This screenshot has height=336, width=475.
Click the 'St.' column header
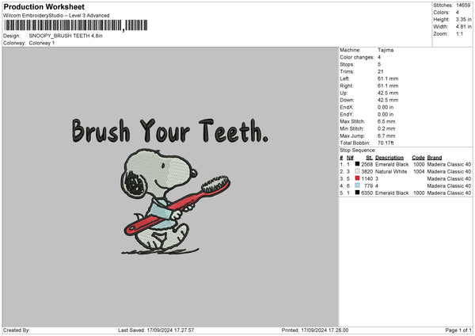tap(369, 158)
